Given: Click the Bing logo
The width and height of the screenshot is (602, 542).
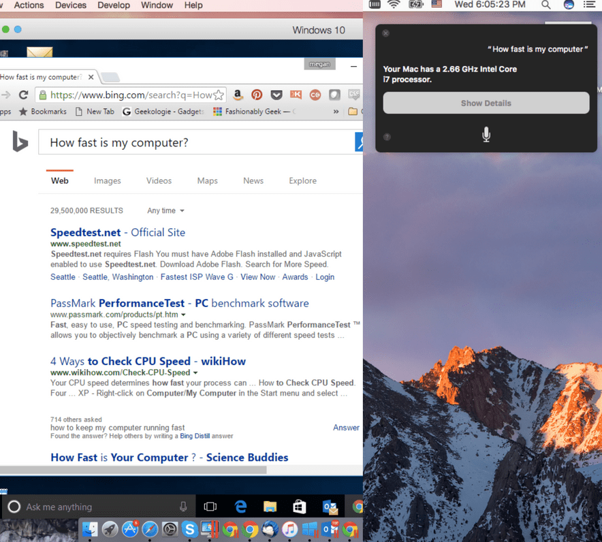Looking at the screenshot, I should point(20,142).
